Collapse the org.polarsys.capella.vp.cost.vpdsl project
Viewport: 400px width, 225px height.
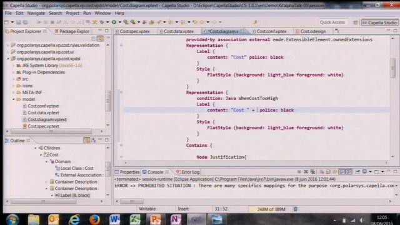pyautogui.click(x=8, y=59)
